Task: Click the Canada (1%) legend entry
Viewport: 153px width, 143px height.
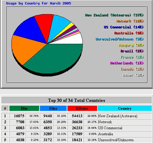Action: 132,69
